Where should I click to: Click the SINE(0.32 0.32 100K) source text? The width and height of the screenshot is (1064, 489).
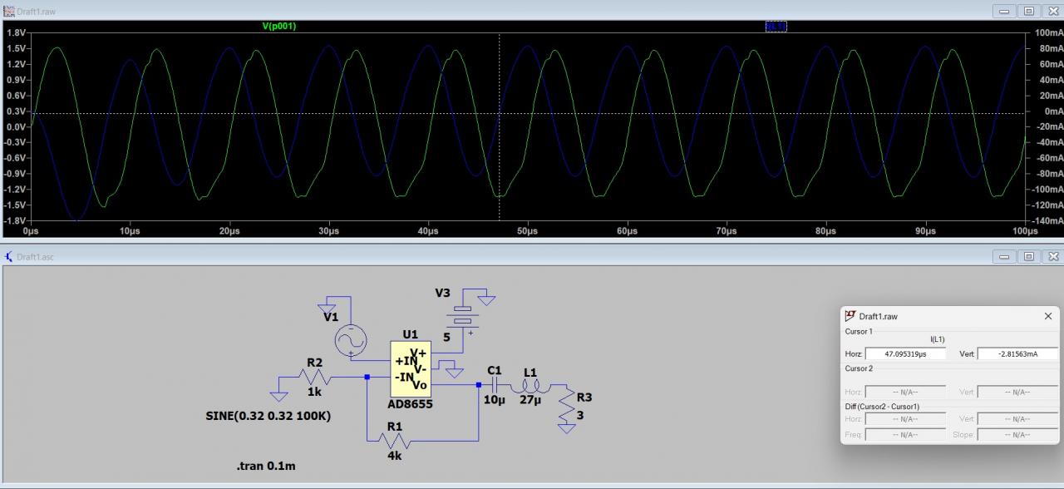coord(268,416)
